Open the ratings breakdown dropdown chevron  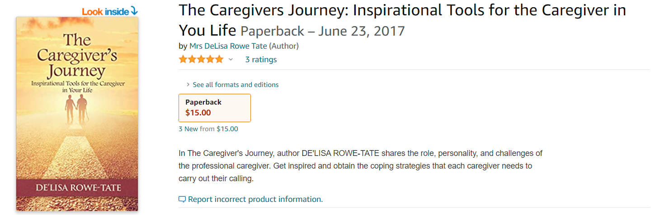click(231, 59)
